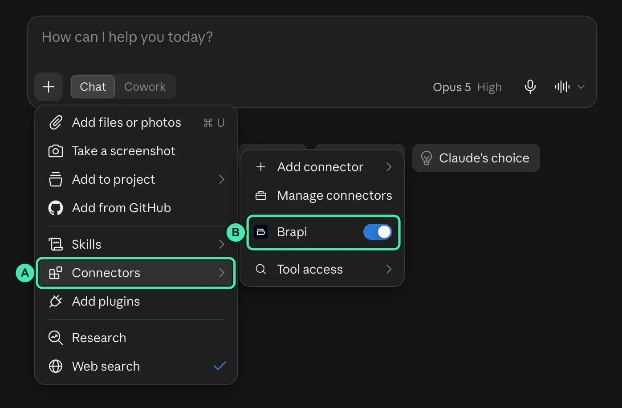The width and height of the screenshot is (622, 408).
Task: Expand the Add to project submenu chevron
Action: [222, 179]
